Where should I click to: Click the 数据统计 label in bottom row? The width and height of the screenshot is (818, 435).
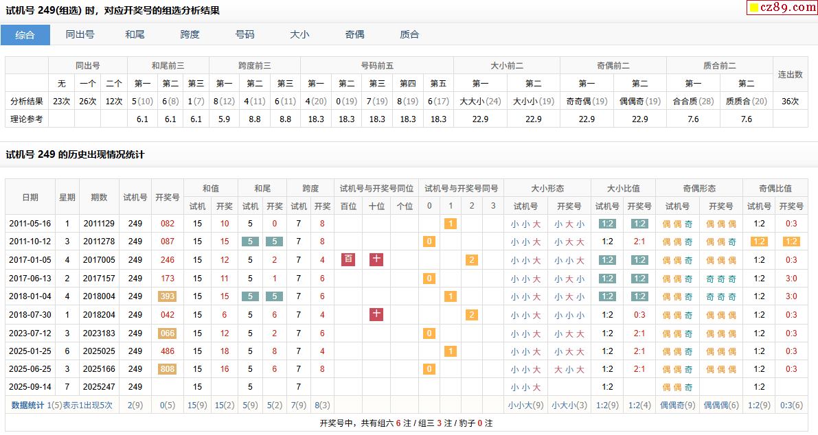(x=28, y=405)
